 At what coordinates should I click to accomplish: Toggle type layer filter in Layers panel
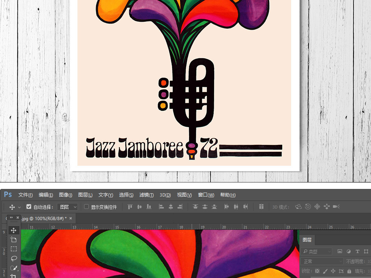point(357,251)
